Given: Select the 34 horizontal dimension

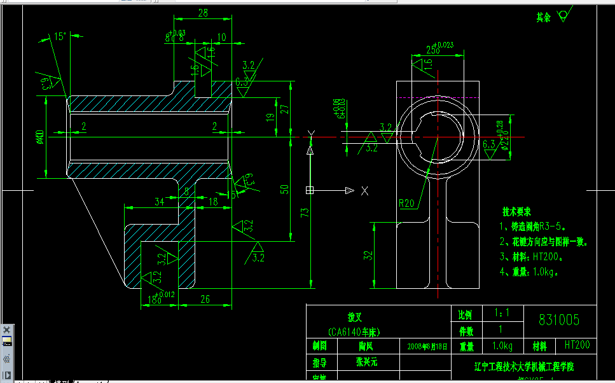Looking at the screenshot, I should [159, 202].
